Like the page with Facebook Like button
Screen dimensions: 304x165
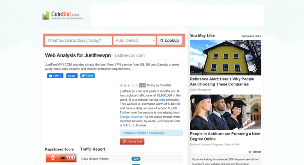click(55, 76)
